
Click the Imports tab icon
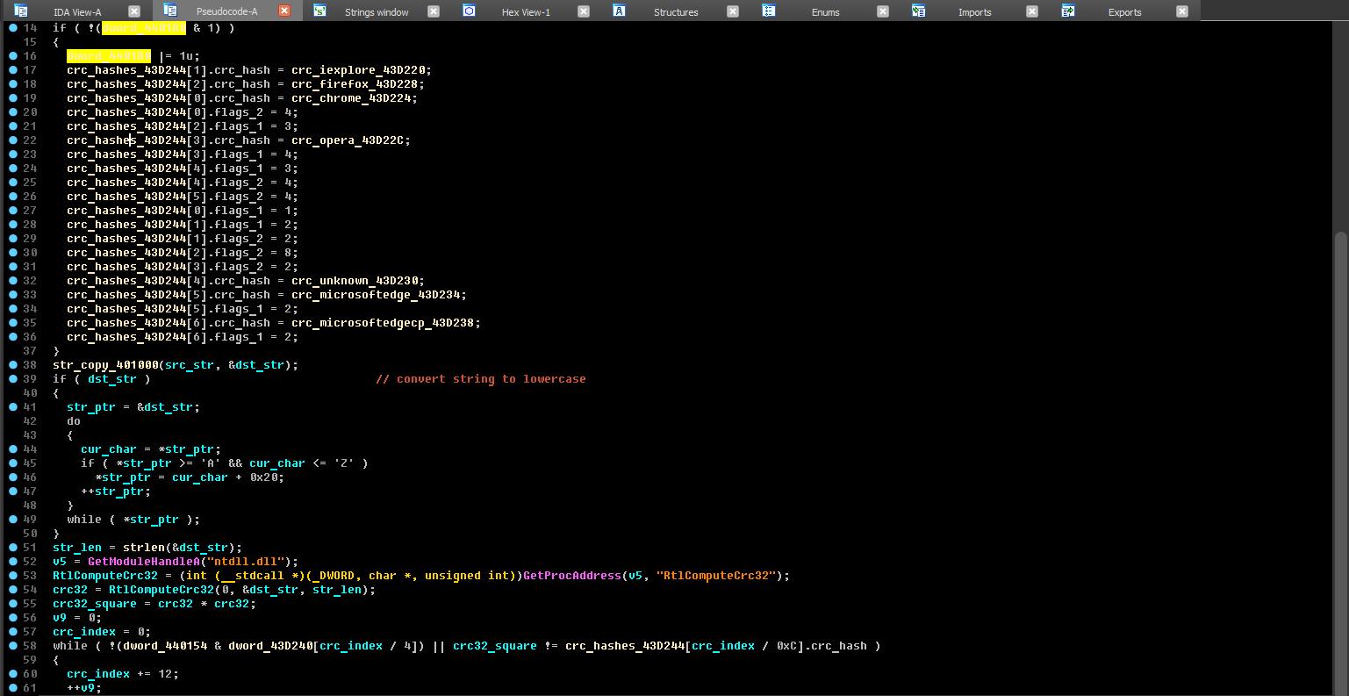click(918, 11)
